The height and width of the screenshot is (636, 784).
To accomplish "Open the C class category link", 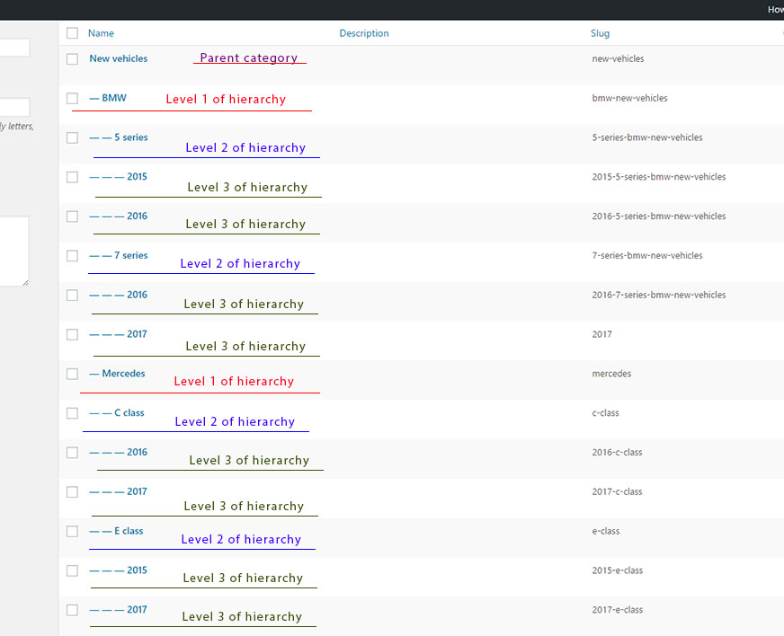I will (x=117, y=412).
